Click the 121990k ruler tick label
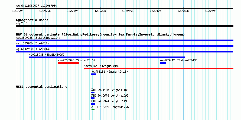 tap(18, 11)
